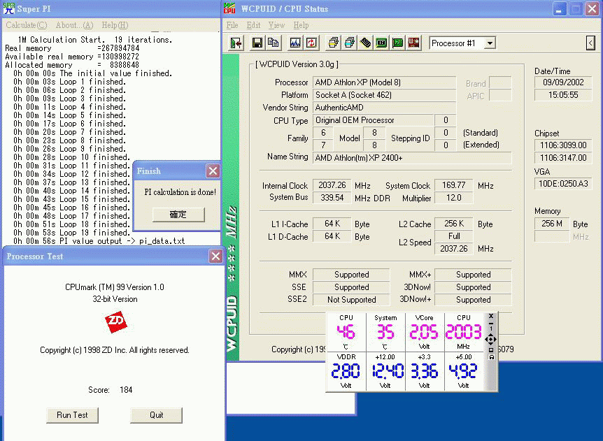Click the Processor field 'AMD Athlon XP (Model 8)'
This screenshot has height=441, width=603.
coord(385,82)
